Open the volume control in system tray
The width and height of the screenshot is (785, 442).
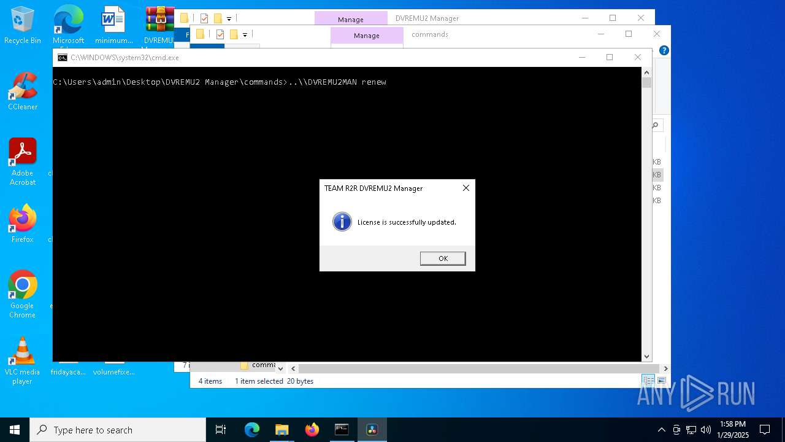click(x=706, y=430)
